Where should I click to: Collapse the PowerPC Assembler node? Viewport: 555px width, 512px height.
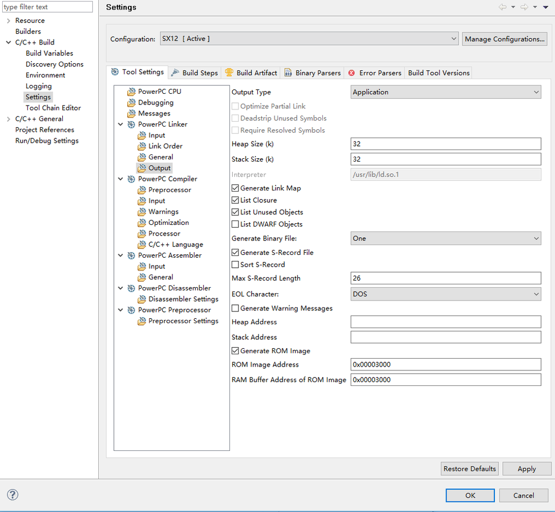coord(121,255)
